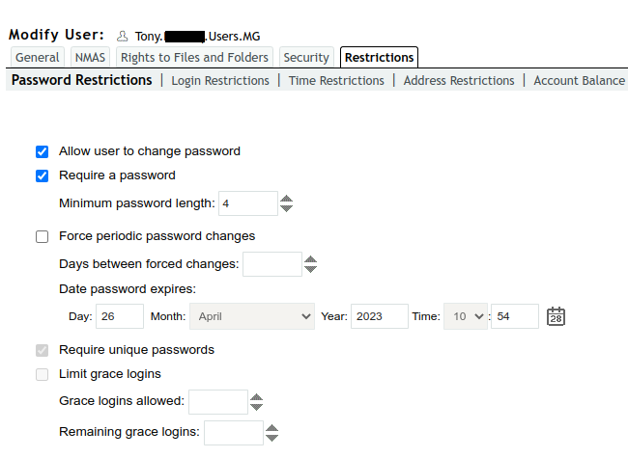Image resolution: width=628 pixels, height=458 pixels.
Task: Open Address Restrictions subsection
Action: (459, 81)
